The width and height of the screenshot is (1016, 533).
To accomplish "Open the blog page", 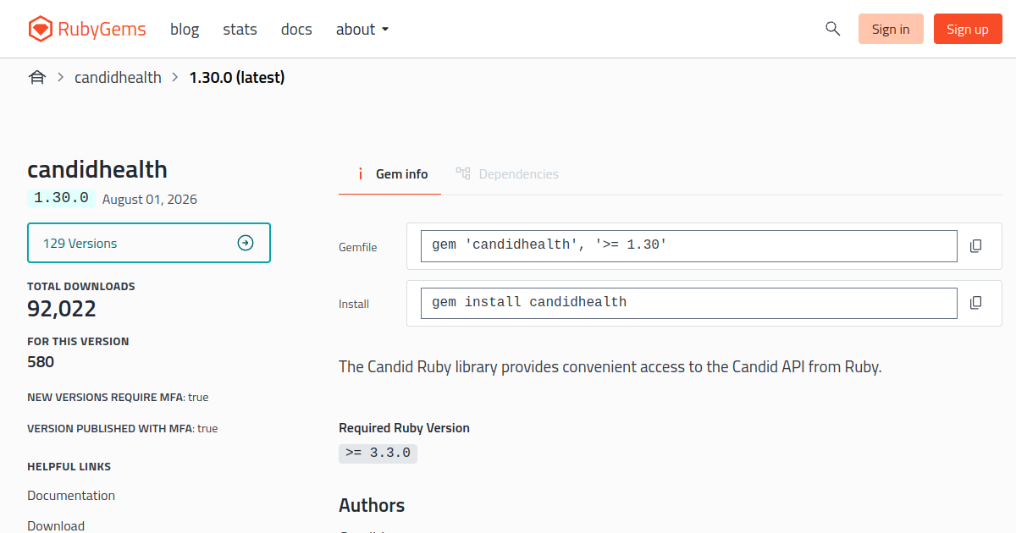I will [x=185, y=30].
